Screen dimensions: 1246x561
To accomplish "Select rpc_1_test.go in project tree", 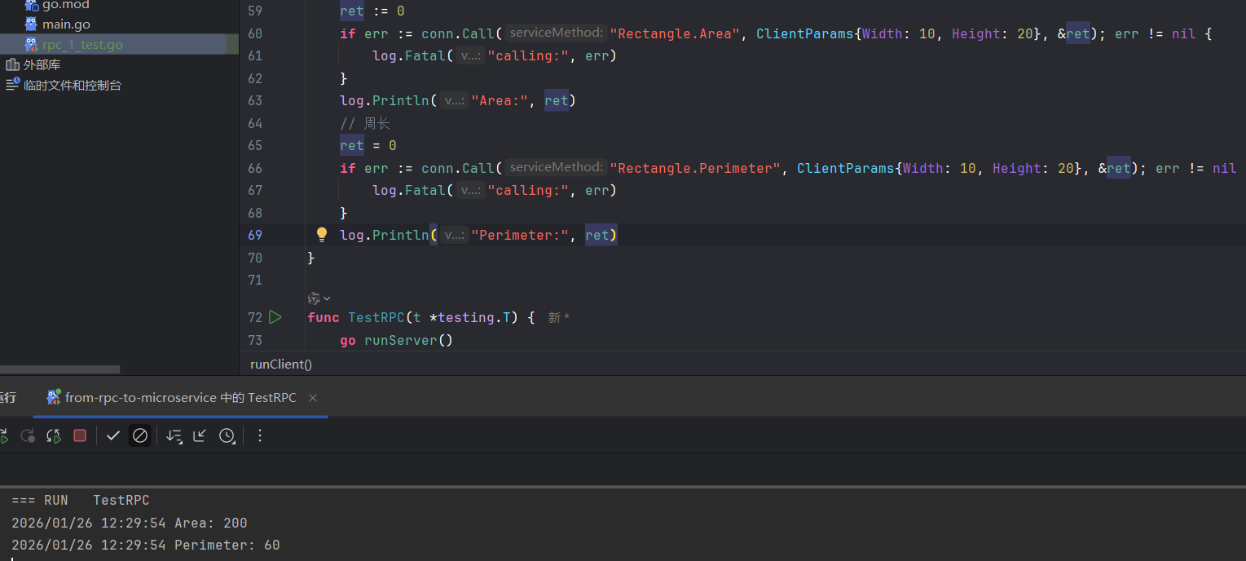I will pos(82,44).
